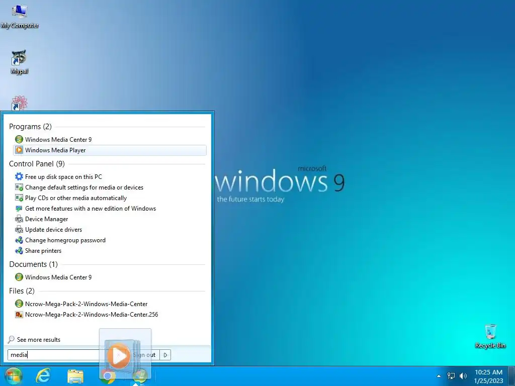The image size is (515, 386).
Task: Click icon of the Media-Center.256 file
Action: (19, 315)
